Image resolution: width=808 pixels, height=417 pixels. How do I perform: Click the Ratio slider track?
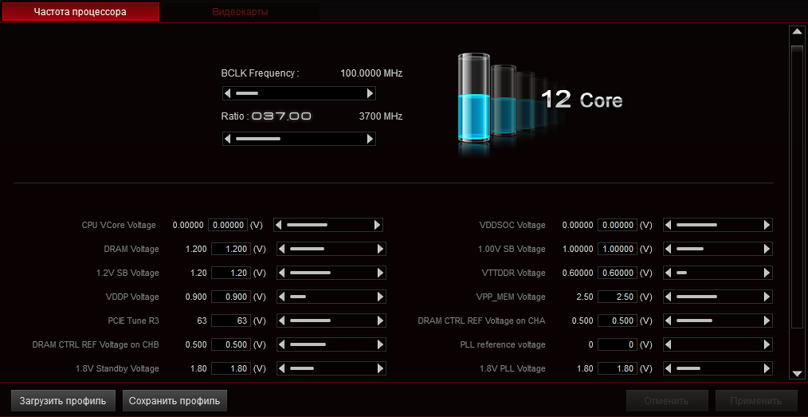299,139
